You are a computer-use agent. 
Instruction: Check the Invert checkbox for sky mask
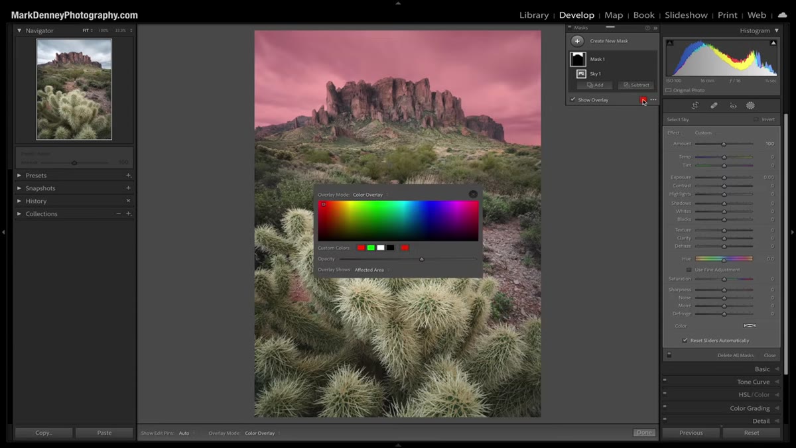click(756, 119)
